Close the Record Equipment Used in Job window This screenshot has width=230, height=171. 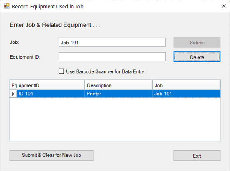(x=224, y=6)
